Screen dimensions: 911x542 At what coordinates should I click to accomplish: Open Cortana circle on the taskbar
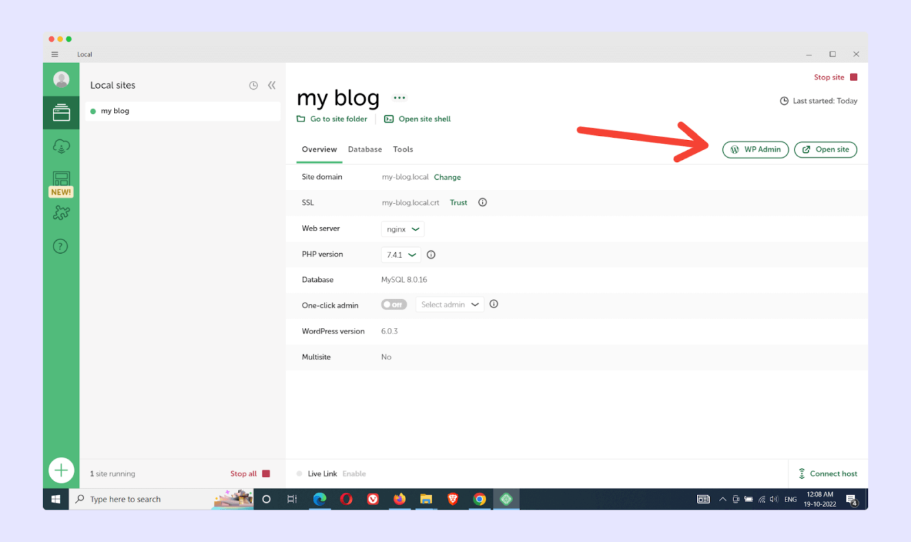(267, 499)
